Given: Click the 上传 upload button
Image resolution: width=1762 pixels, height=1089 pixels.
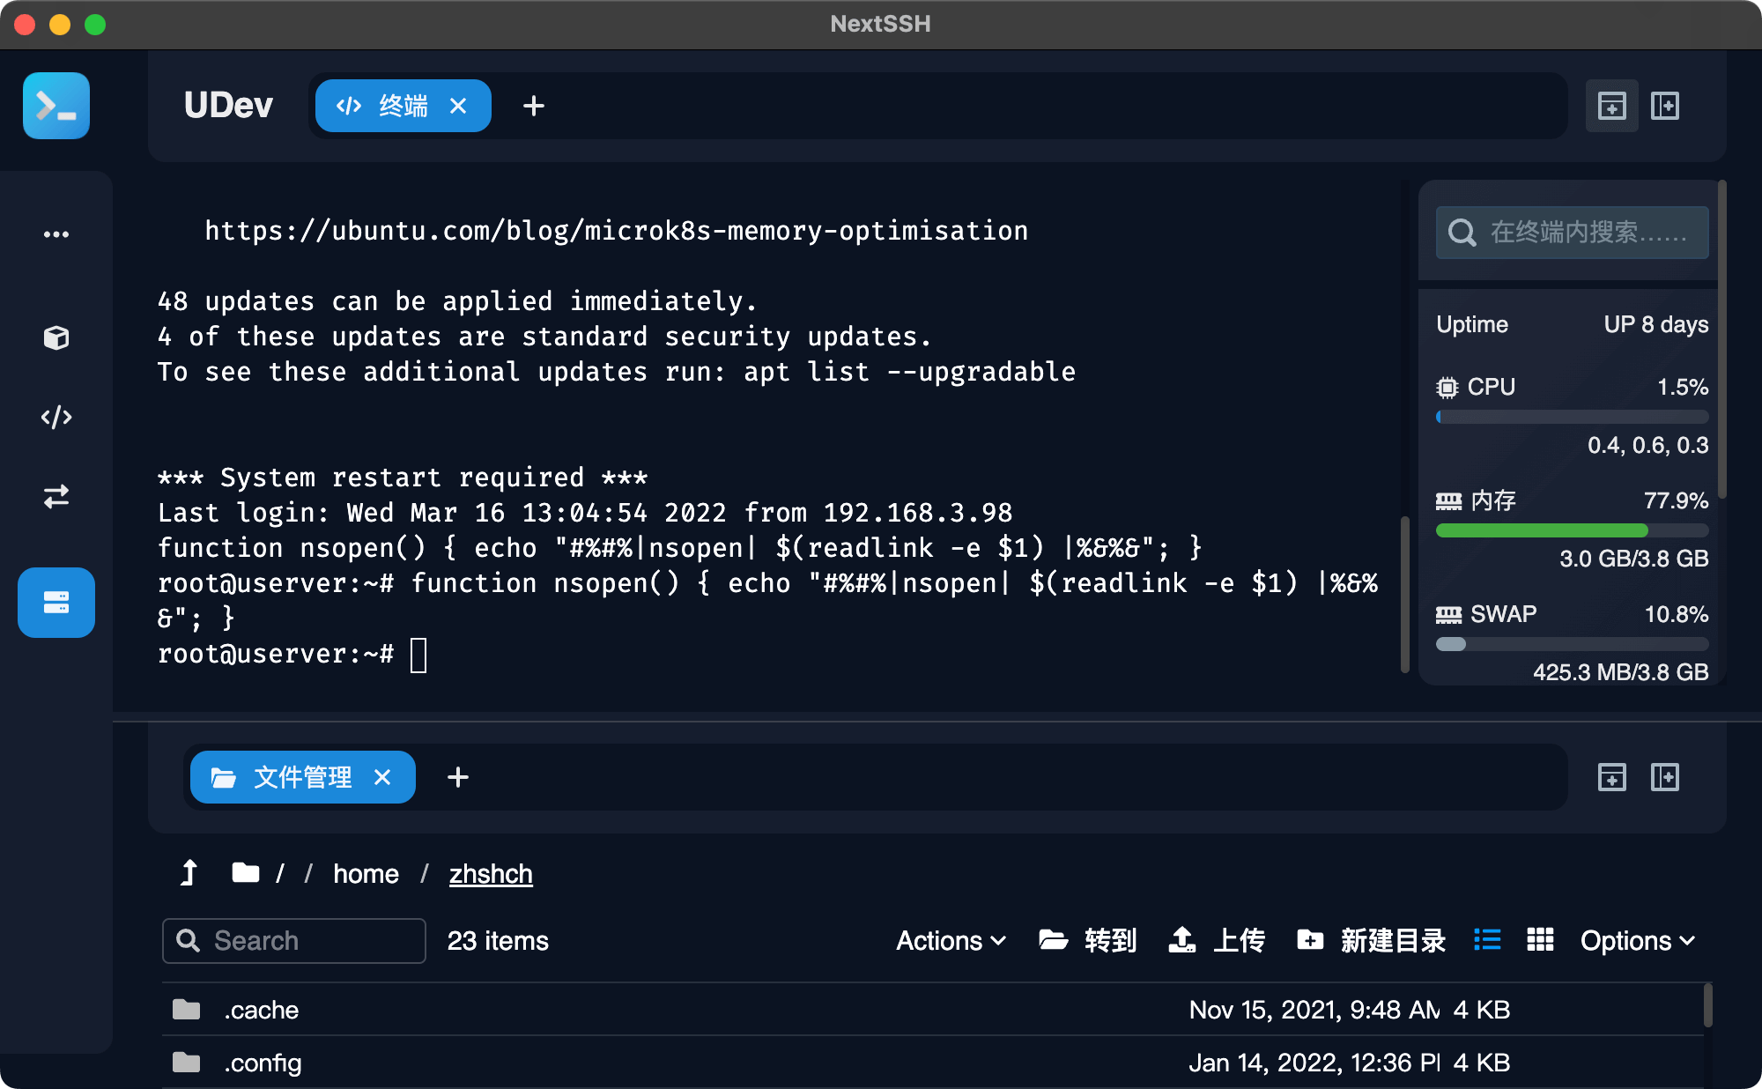Looking at the screenshot, I should click(x=1217, y=941).
